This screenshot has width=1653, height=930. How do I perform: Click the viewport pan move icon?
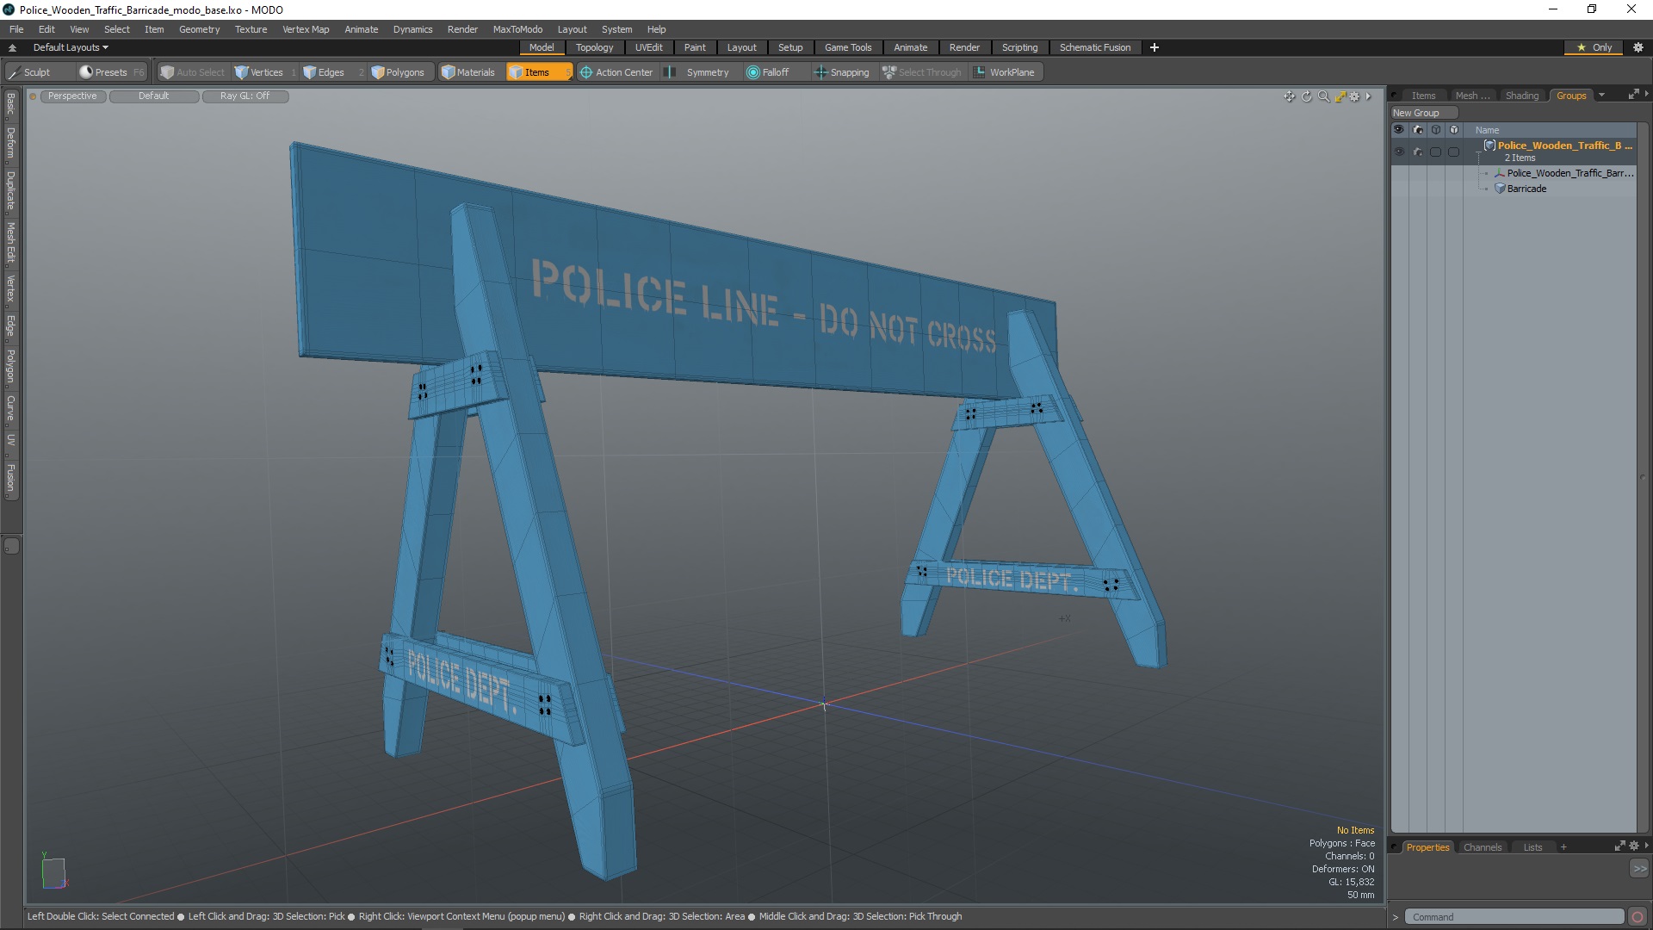pos(1289,96)
